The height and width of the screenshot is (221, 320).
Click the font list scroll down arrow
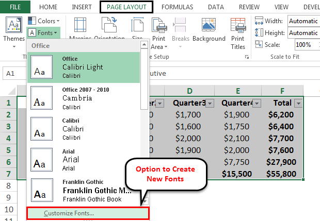(145, 201)
